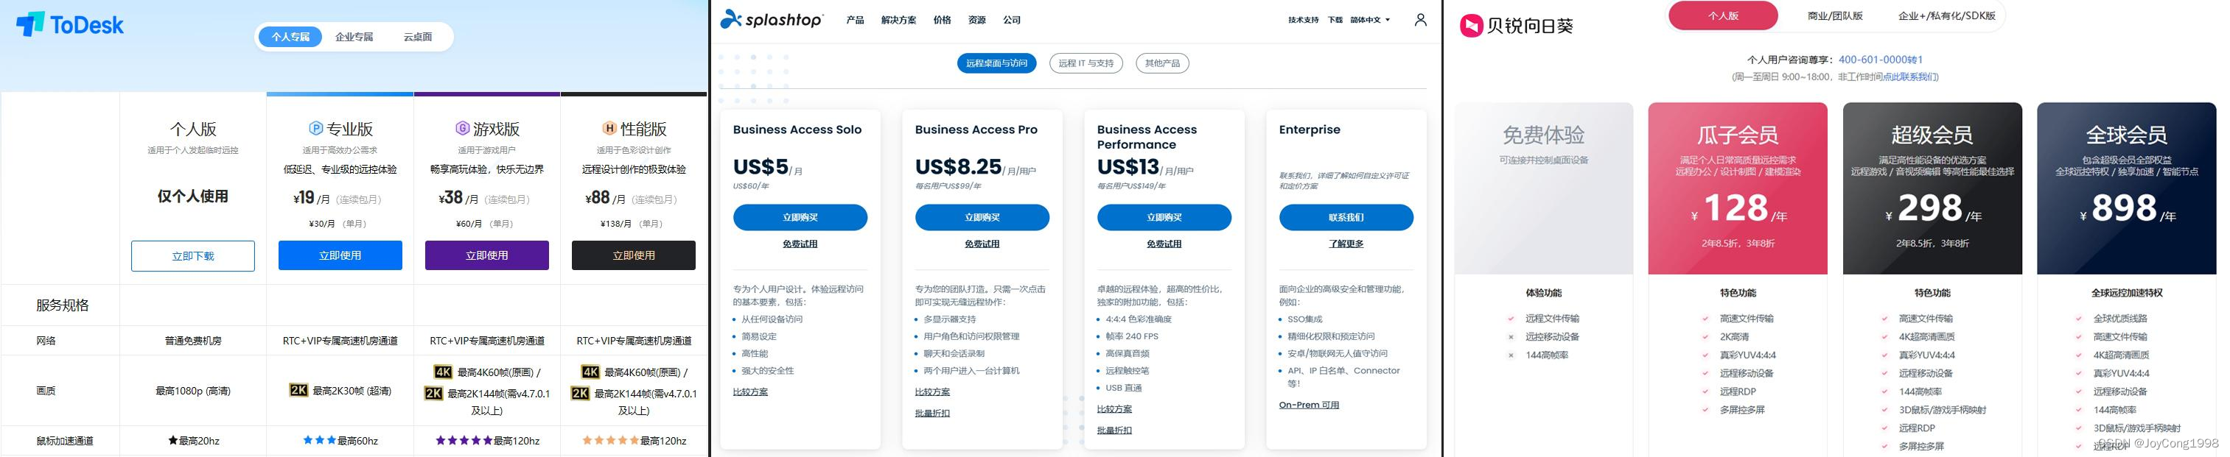Click the black star beside 最高20hz
This screenshot has width=2230, height=457.
(173, 441)
